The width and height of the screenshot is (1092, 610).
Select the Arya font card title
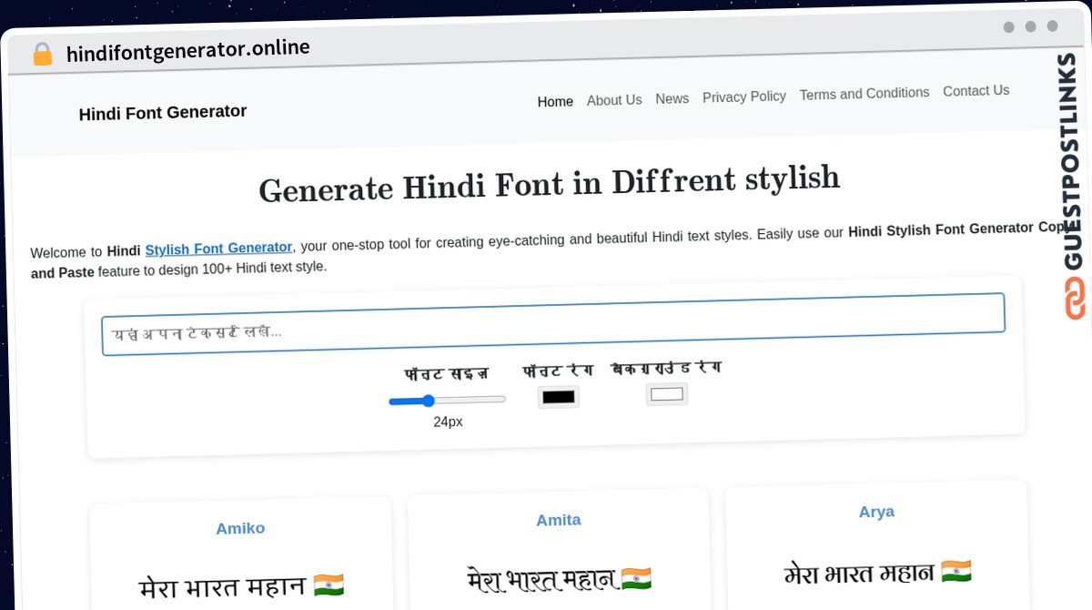click(876, 512)
